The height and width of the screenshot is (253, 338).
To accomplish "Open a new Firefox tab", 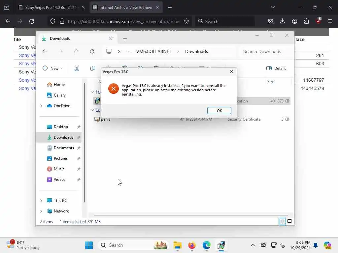I will [x=170, y=8].
